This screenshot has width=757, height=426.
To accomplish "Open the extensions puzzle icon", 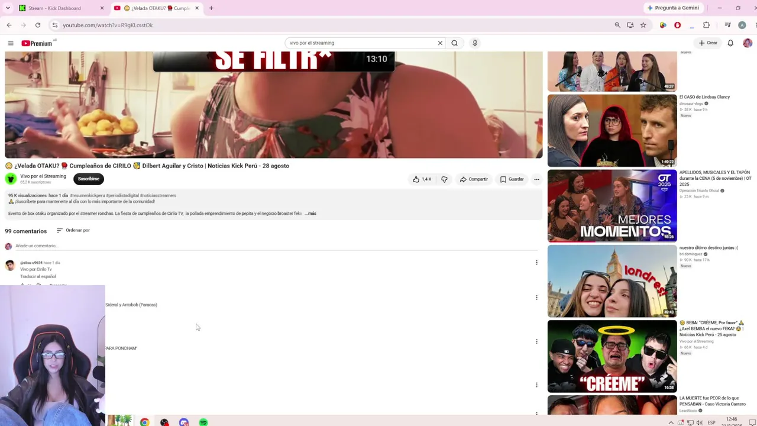I will (x=706, y=25).
